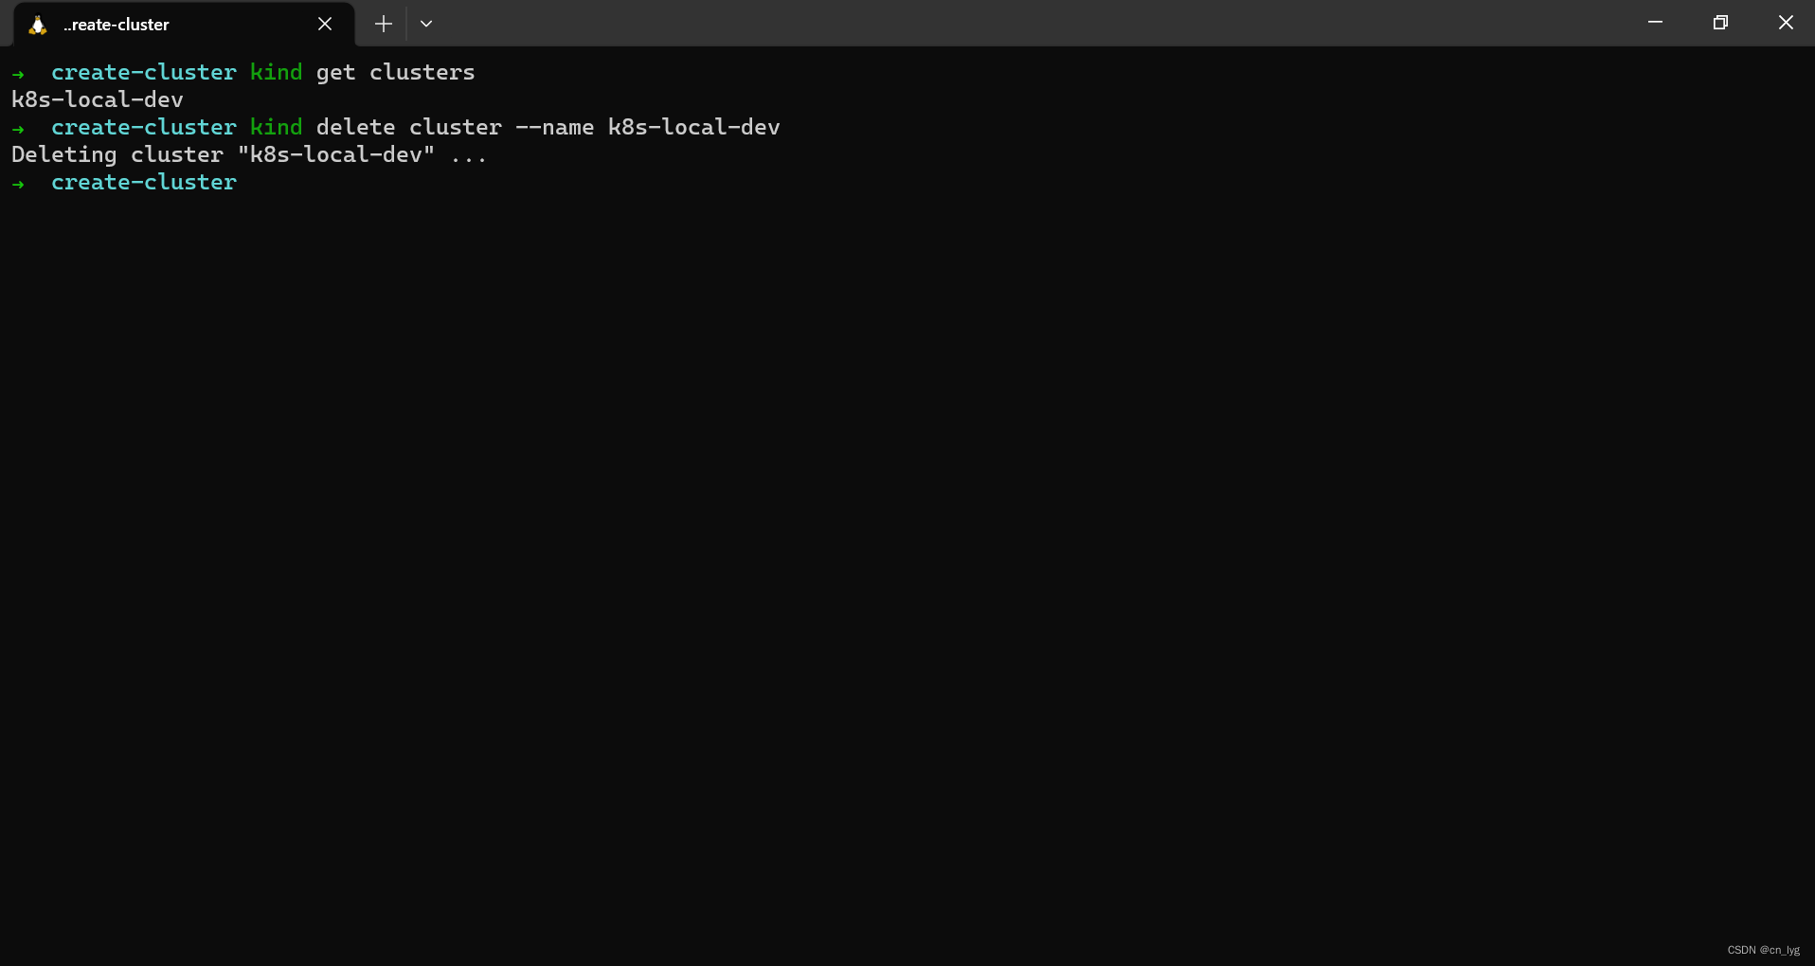Click the green arrow on second prompt
1815x966 pixels.
click(18, 128)
